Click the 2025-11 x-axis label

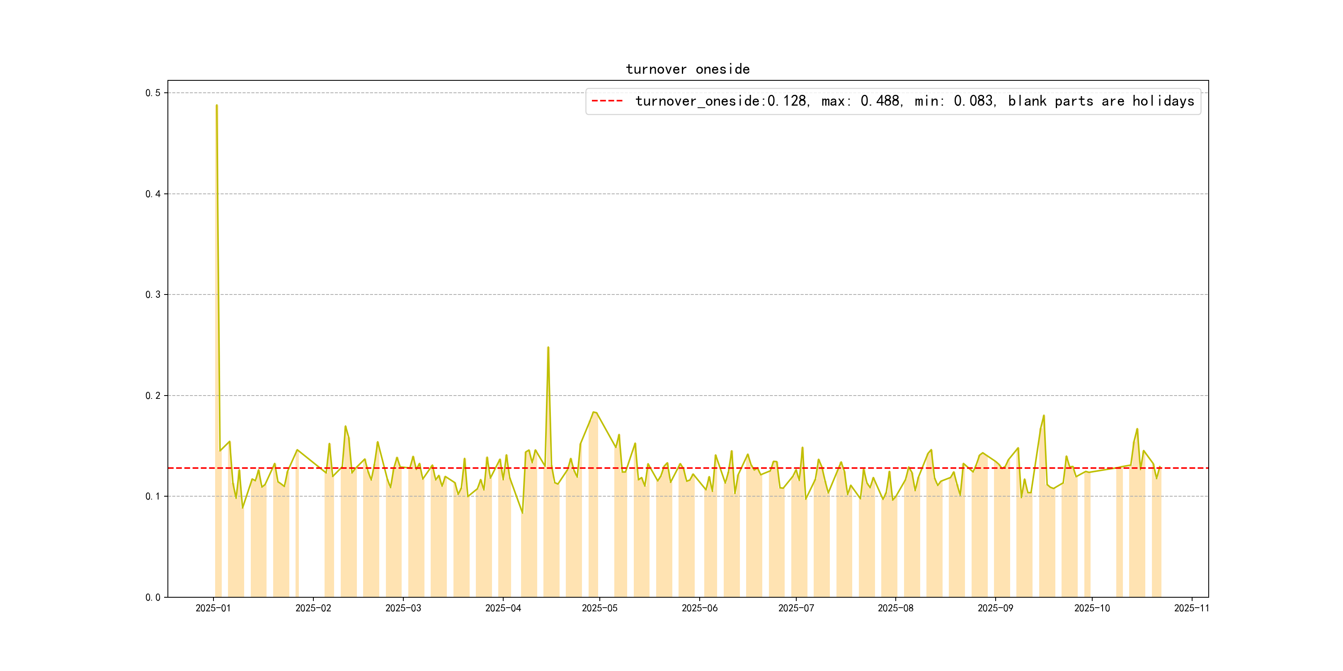pyautogui.click(x=1191, y=608)
